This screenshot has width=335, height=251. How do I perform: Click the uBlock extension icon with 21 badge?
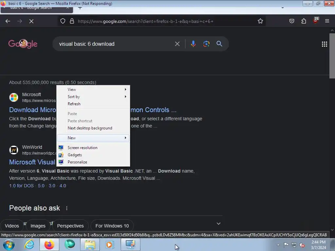316,21
